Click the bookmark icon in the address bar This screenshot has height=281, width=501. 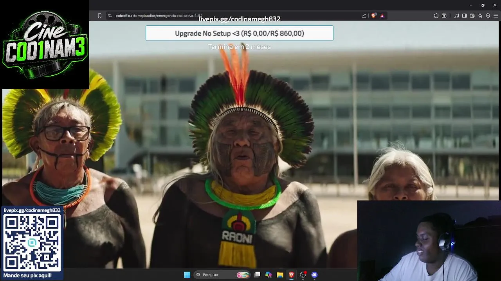pos(99,16)
